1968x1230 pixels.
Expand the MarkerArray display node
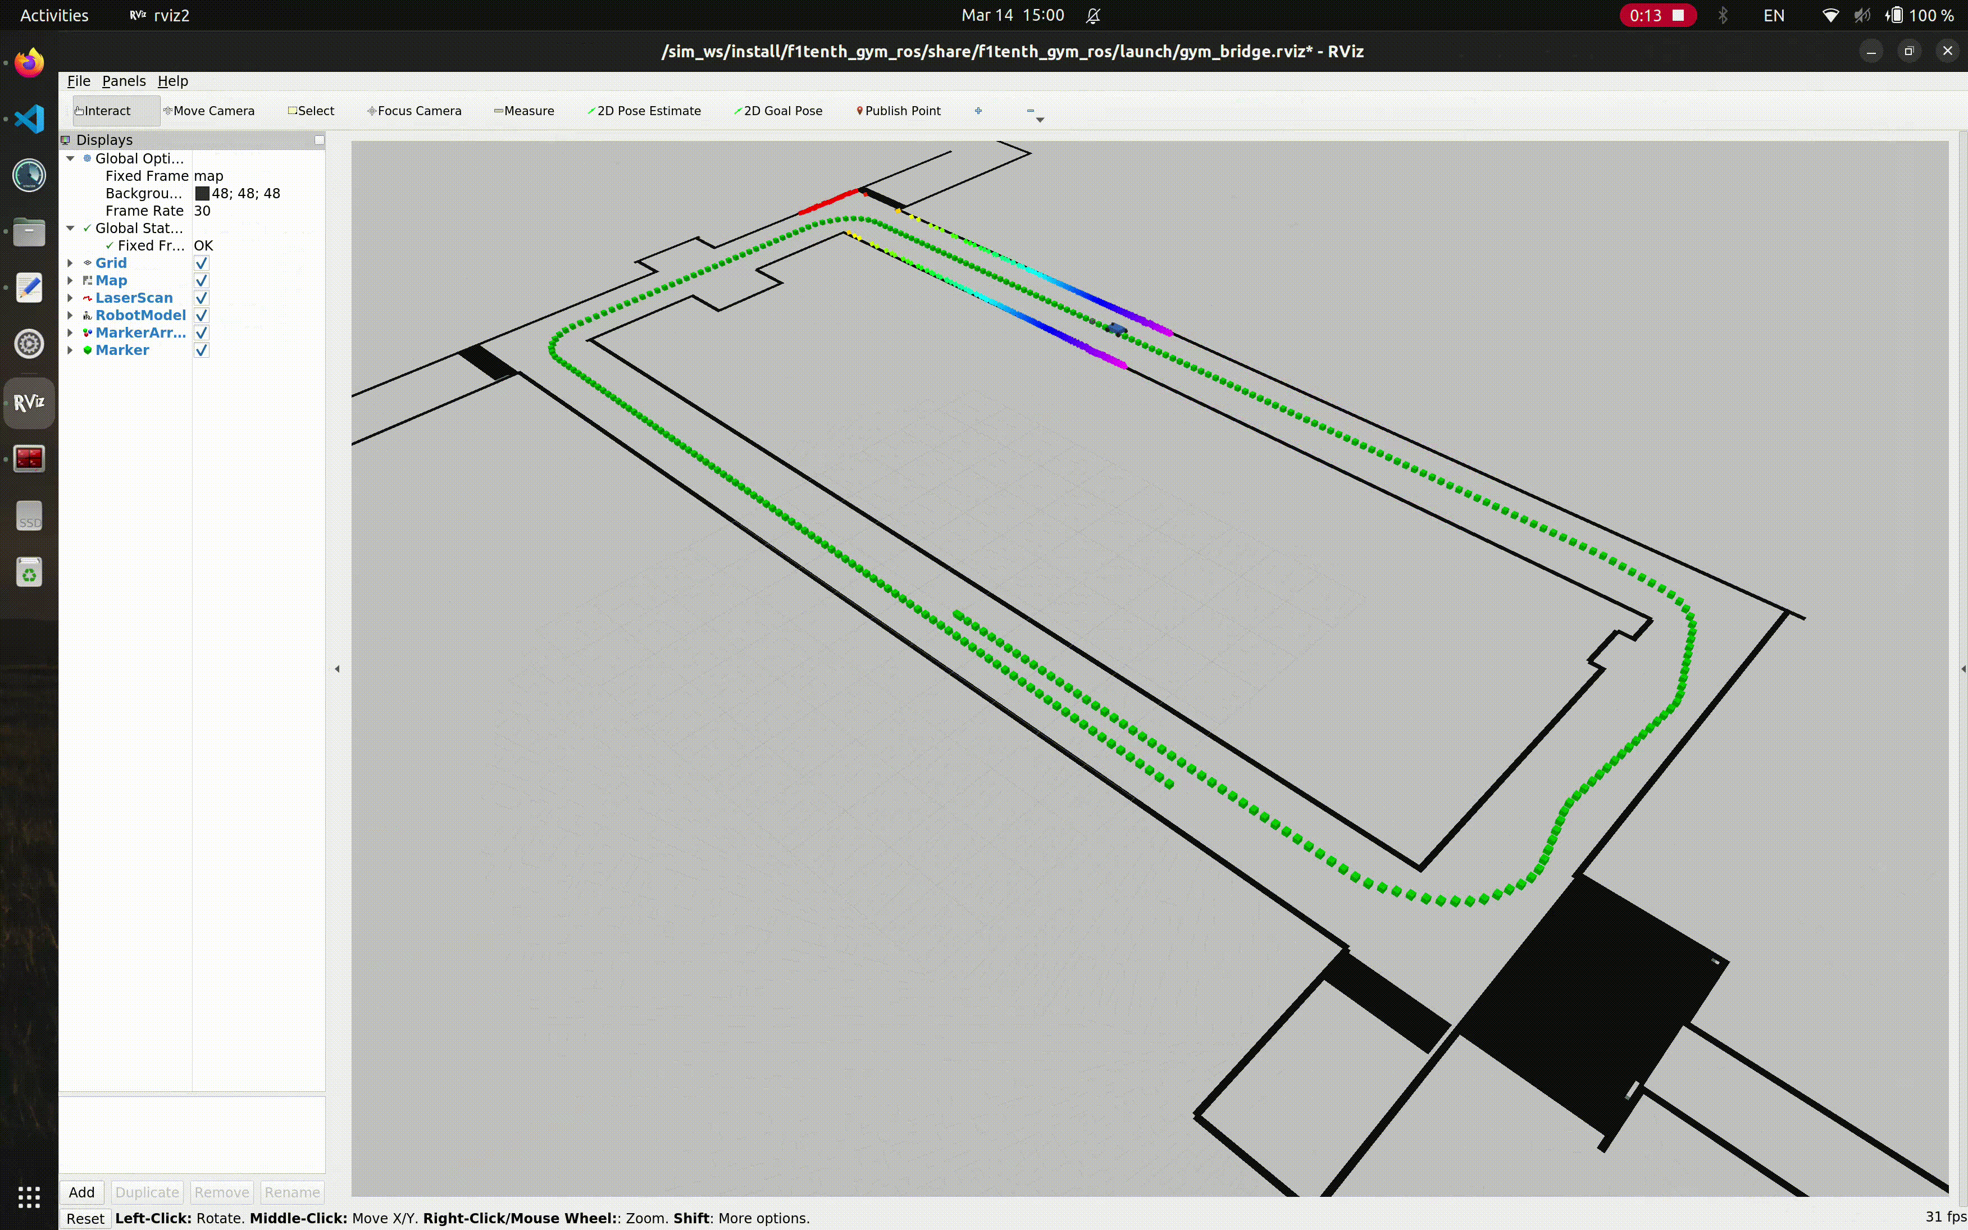pos(71,332)
